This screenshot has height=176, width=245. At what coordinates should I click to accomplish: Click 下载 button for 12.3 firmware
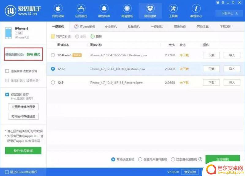pyautogui.click(x=211, y=83)
